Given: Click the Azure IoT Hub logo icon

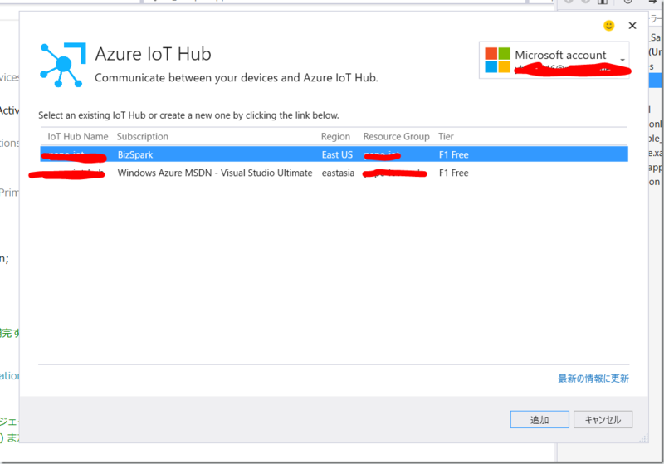Looking at the screenshot, I should coord(63,65).
